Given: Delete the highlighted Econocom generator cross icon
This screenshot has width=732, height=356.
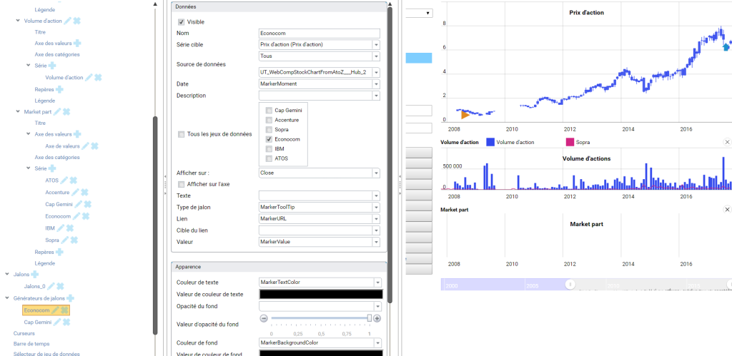Looking at the screenshot, I should (x=64, y=310).
